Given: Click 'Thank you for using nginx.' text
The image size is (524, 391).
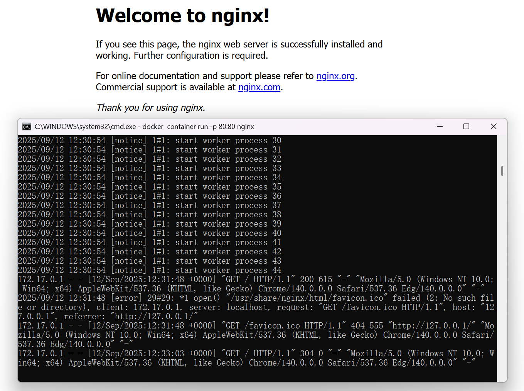Looking at the screenshot, I should tap(151, 108).
